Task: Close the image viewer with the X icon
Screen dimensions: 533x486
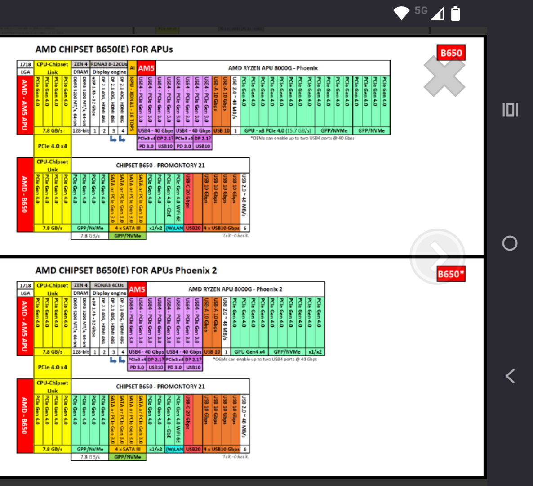Action: click(444, 76)
